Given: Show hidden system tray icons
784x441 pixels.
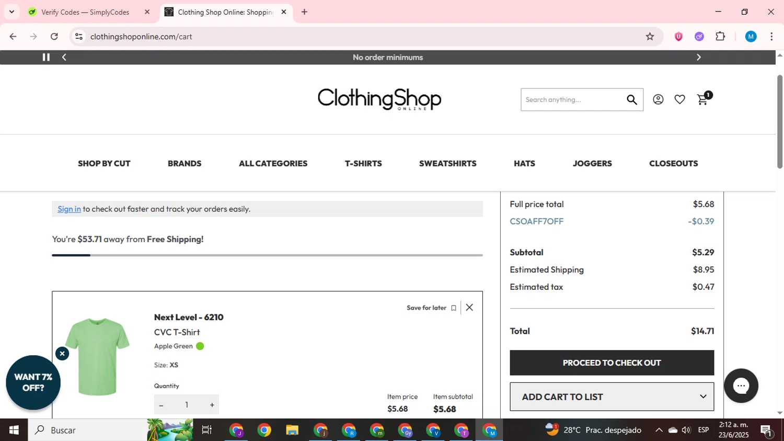Looking at the screenshot, I should (659, 430).
